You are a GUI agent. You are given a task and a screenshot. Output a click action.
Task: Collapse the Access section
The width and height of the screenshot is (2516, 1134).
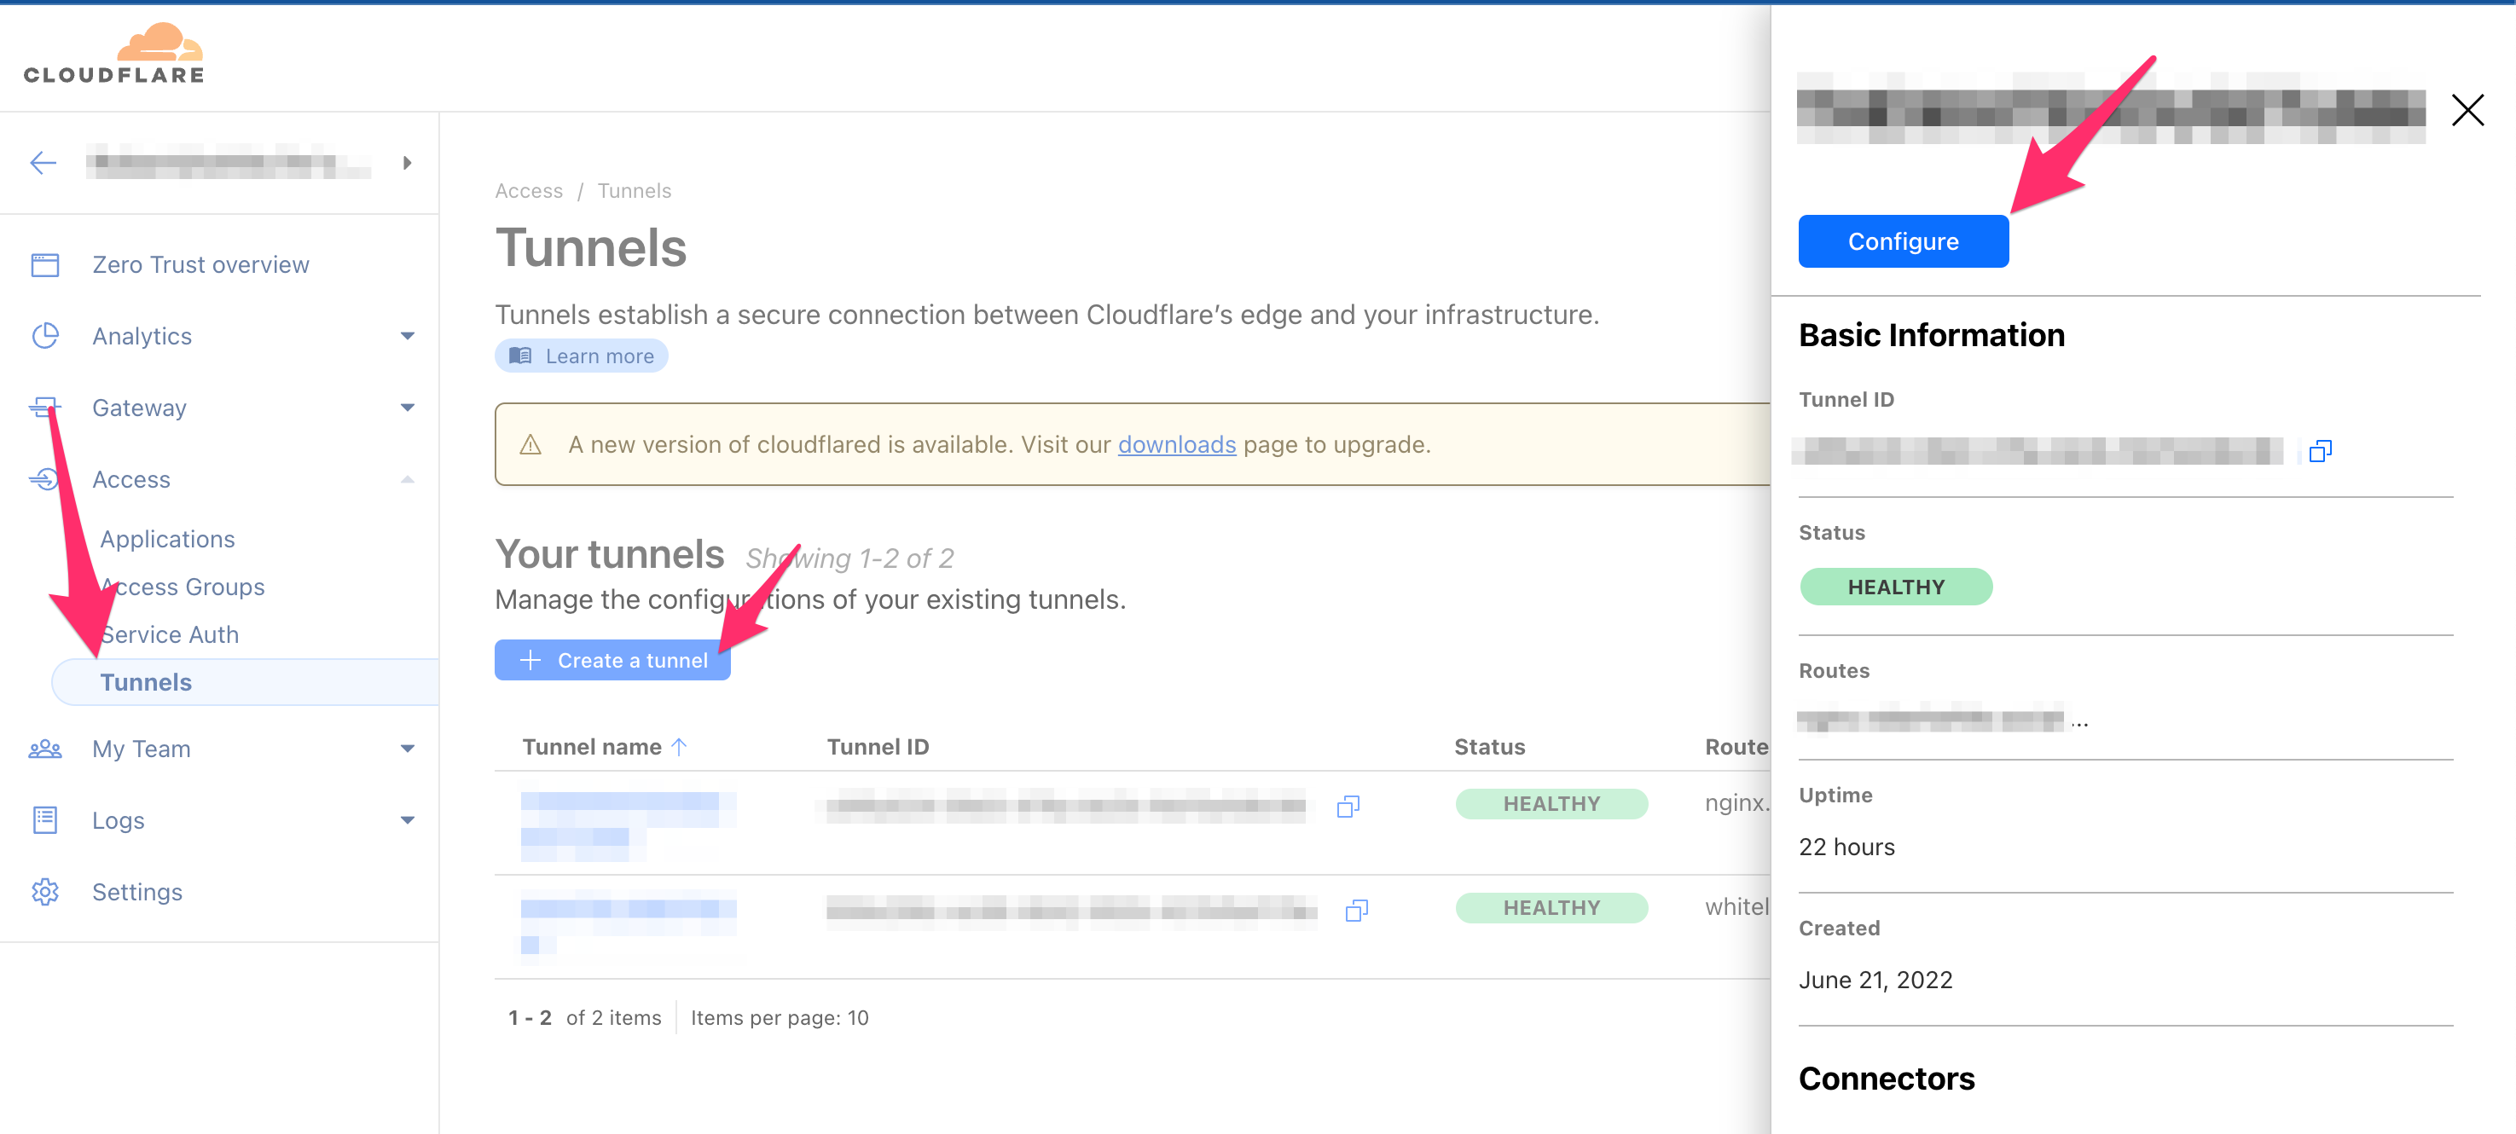[408, 479]
